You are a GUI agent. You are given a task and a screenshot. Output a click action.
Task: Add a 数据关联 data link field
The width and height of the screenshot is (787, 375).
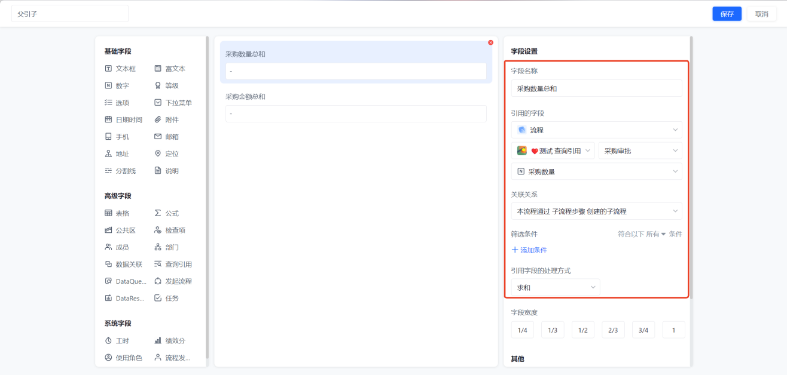pyautogui.click(x=124, y=264)
